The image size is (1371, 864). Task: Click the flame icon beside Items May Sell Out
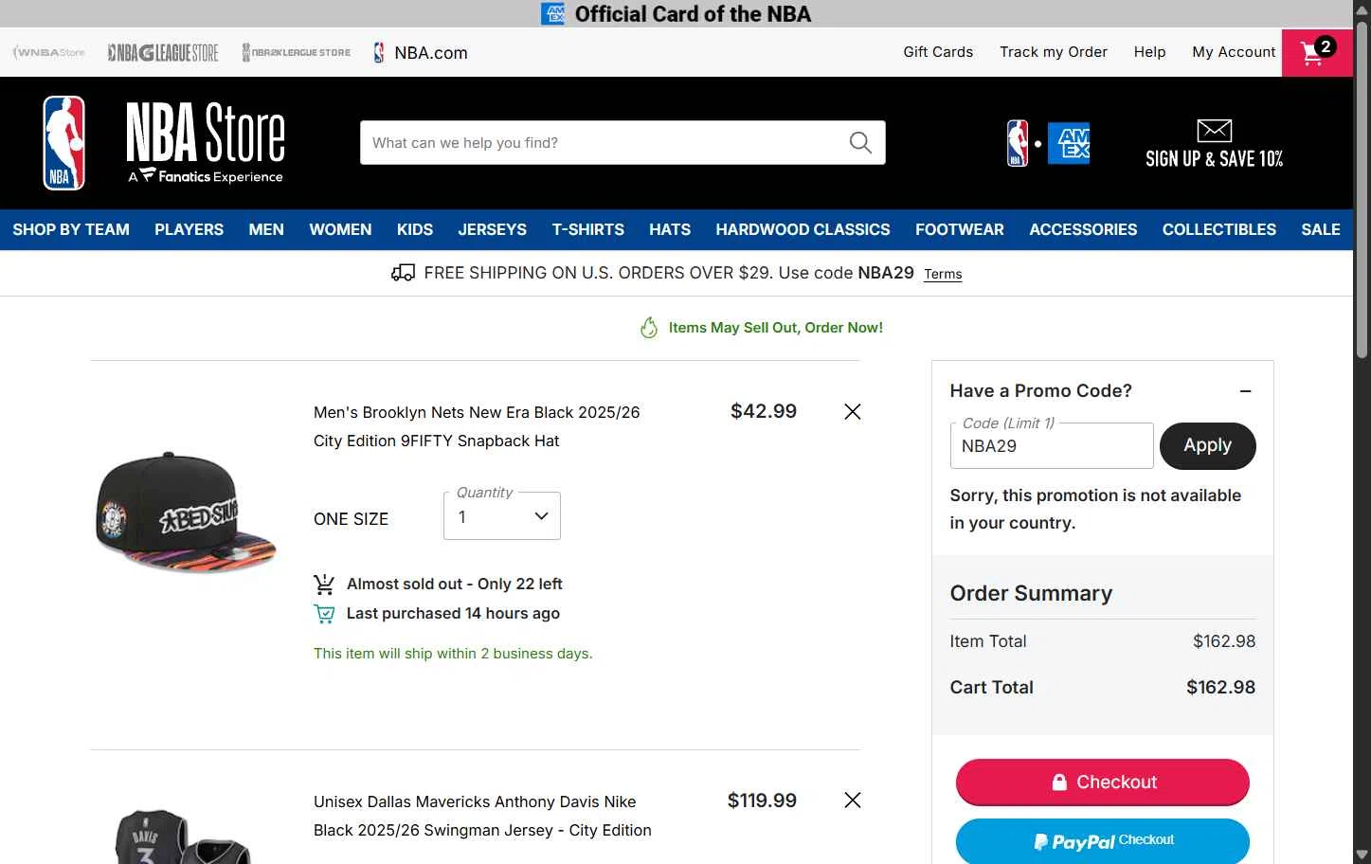point(649,328)
